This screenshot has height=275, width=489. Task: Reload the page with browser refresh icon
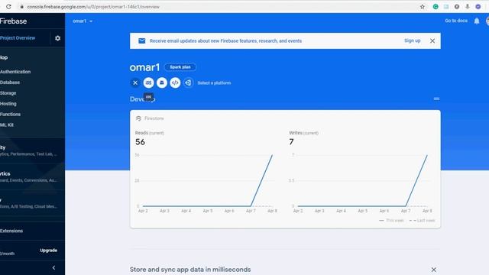(8, 7)
